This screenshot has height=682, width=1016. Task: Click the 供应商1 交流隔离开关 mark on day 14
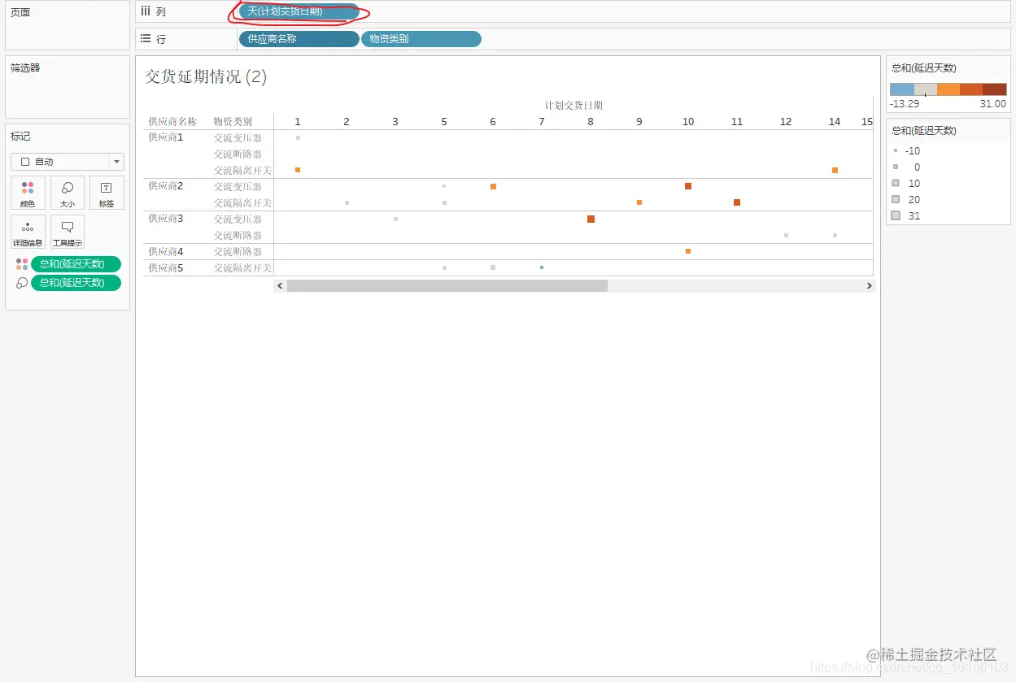[835, 170]
